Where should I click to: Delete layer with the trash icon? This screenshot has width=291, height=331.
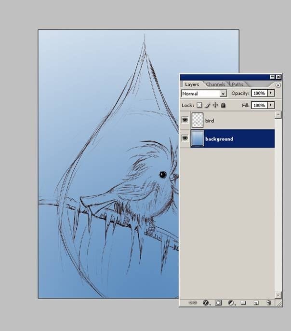coord(269,303)
